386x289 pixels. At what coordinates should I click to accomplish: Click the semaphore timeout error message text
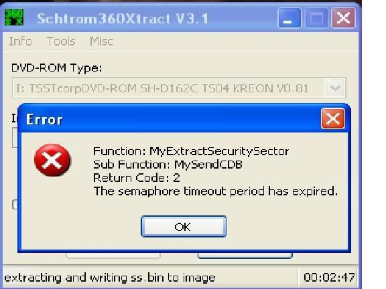[215, 191]
